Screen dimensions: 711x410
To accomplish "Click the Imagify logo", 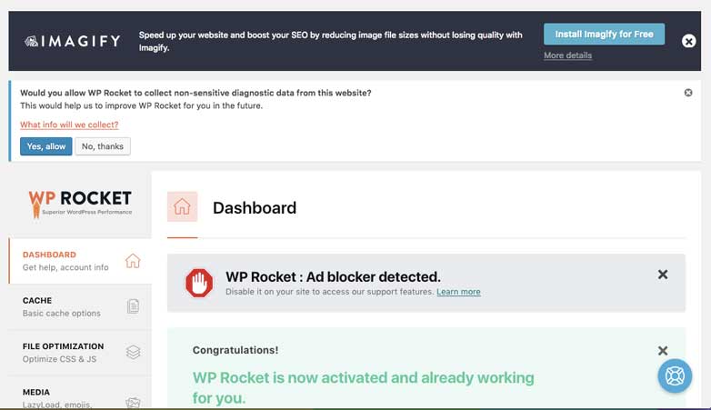I will (73, 41).
